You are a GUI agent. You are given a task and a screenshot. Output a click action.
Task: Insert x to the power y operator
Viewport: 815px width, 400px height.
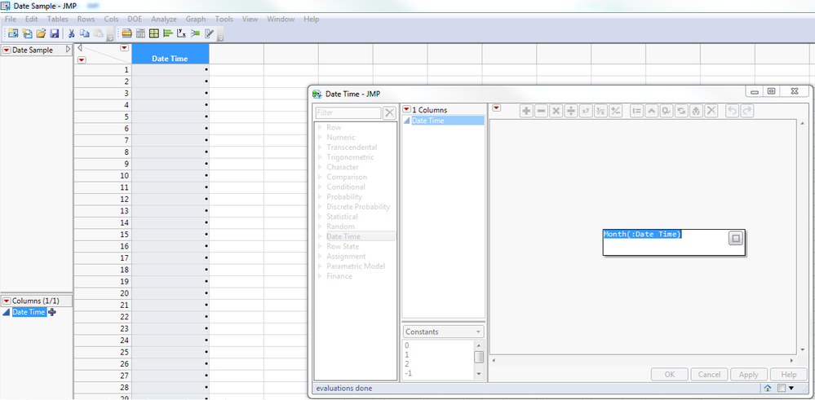586,111
